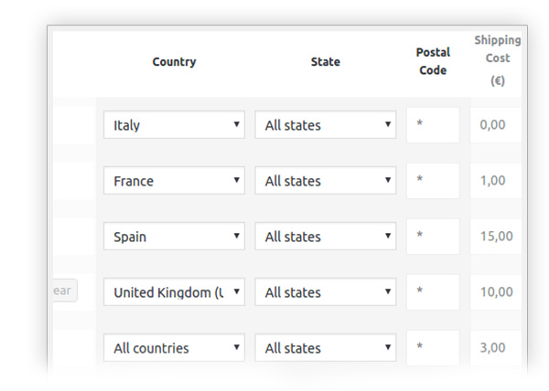Viewport: 549px width, 391px height.
Task: Expand the state dropdown in Italy row
Action: pos(325,125)
